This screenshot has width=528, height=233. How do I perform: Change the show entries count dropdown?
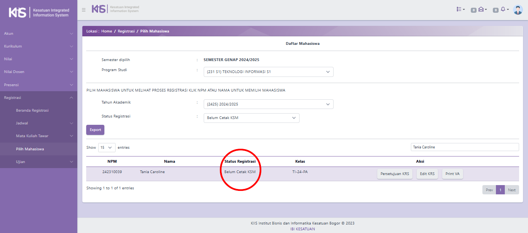(x=107, y=148)
